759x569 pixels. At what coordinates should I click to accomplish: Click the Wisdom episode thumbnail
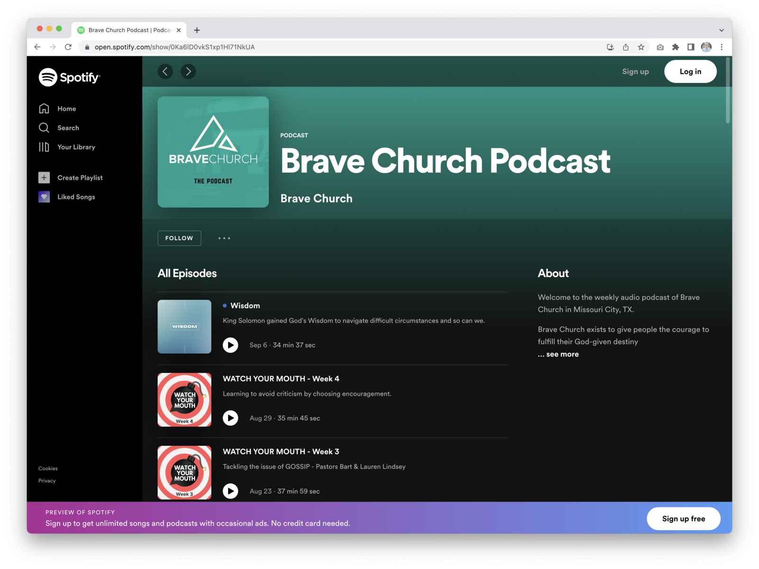tap(184, 327)
